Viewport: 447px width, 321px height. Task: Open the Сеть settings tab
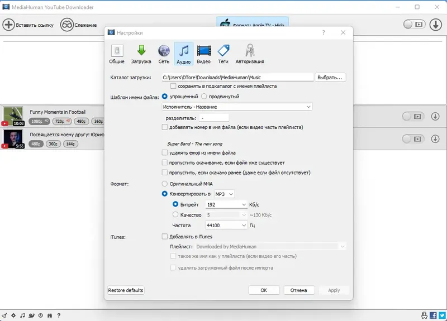pos(164,54)
